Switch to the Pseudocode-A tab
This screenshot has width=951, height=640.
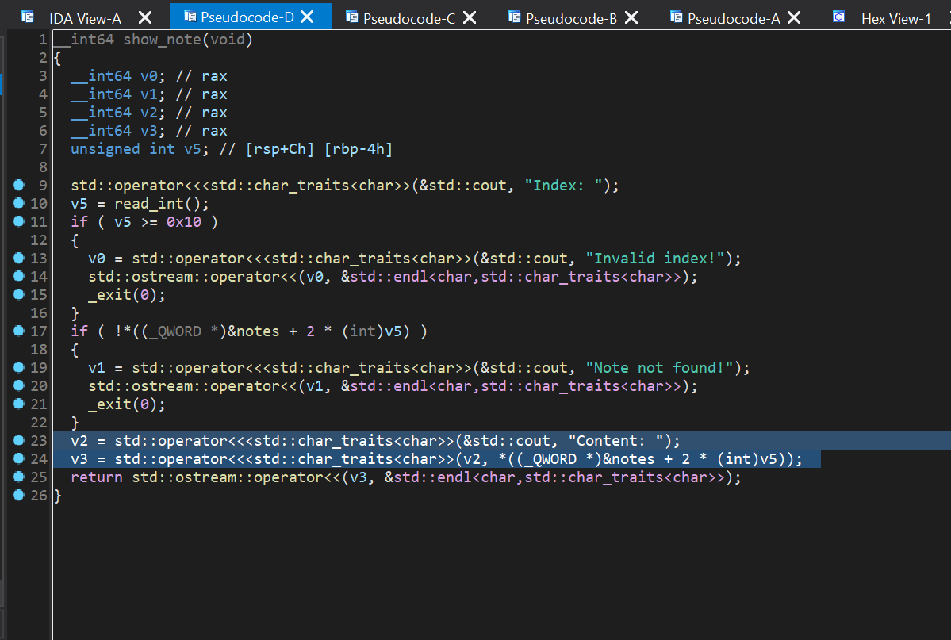tap(733, 18)
